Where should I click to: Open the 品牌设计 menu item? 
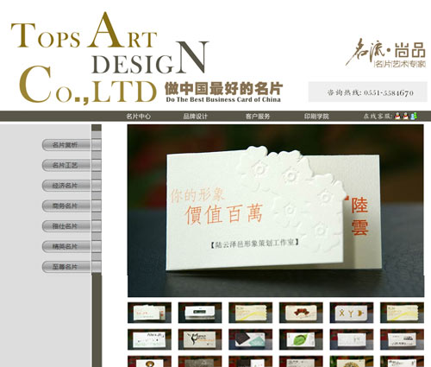(196, 117)
